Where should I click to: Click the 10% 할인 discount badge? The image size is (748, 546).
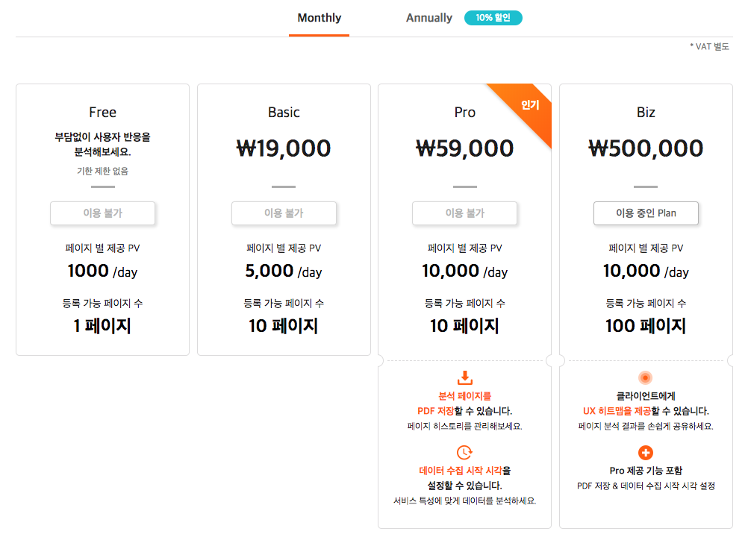[x=493, y=18]
